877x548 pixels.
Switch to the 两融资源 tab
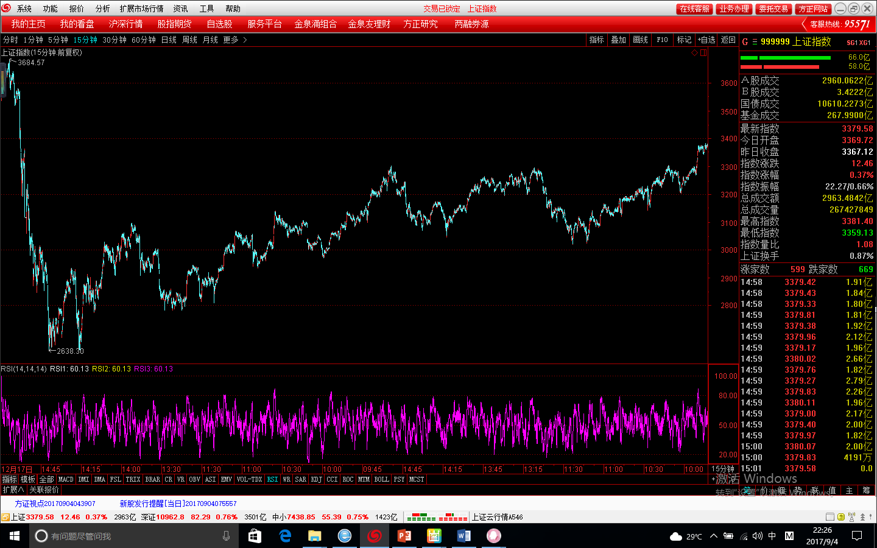coord(471,24)
